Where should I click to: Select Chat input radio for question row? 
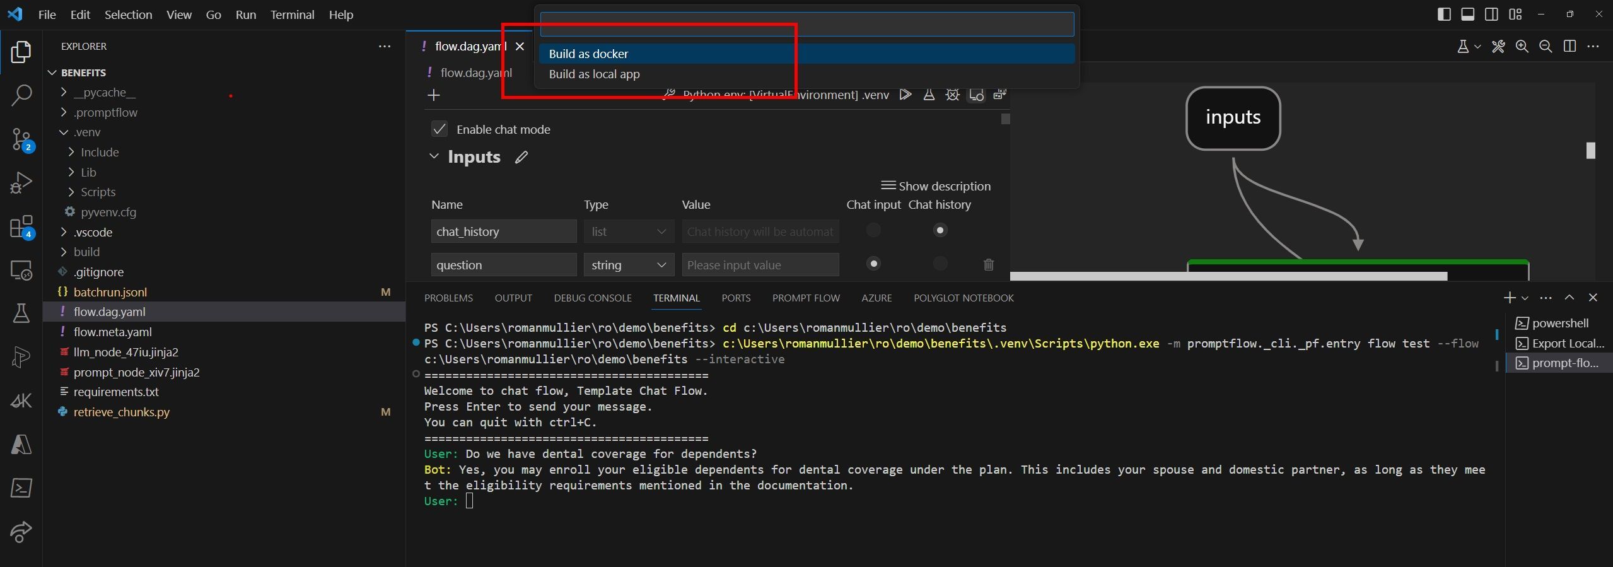[873, 264]
